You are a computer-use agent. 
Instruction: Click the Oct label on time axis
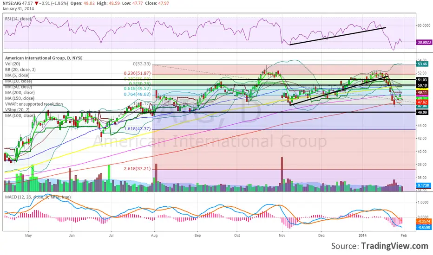click(237, 236)
